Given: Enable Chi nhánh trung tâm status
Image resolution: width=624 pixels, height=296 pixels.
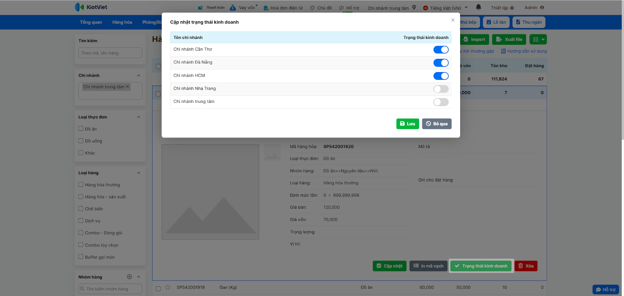Looking at the screenshot, I should coord(441,102).
